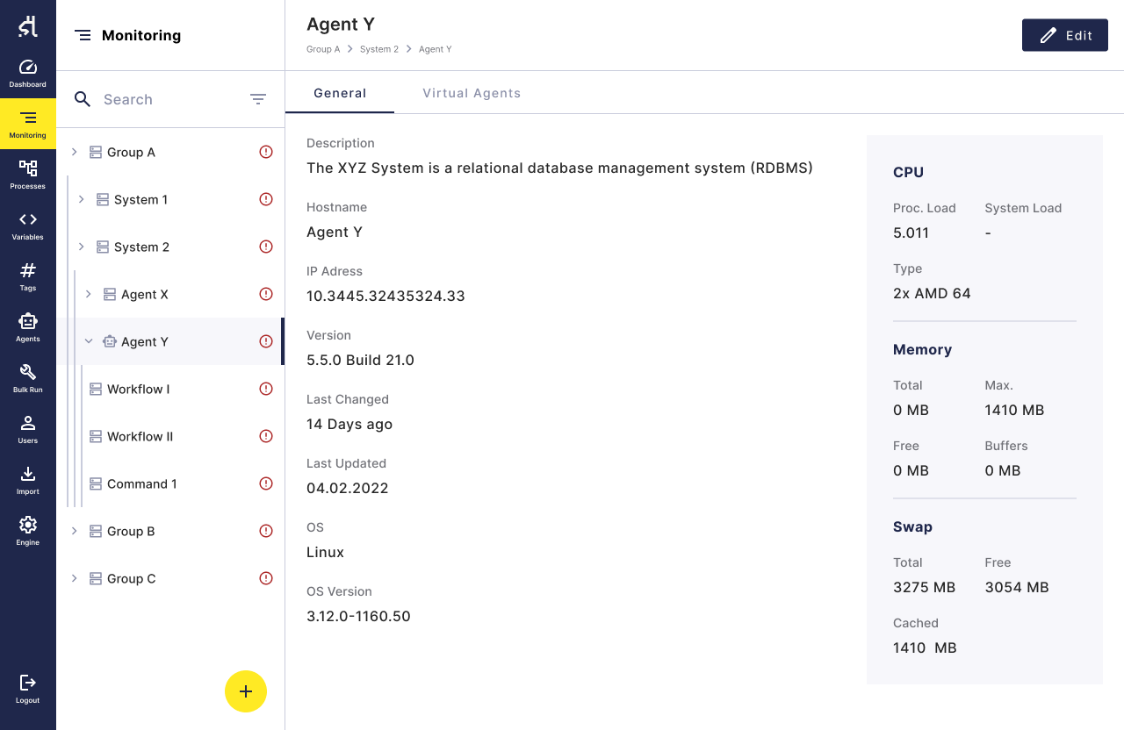Expand the Group C chevron
Screen dimensions: 1124x730
point(75,578)
